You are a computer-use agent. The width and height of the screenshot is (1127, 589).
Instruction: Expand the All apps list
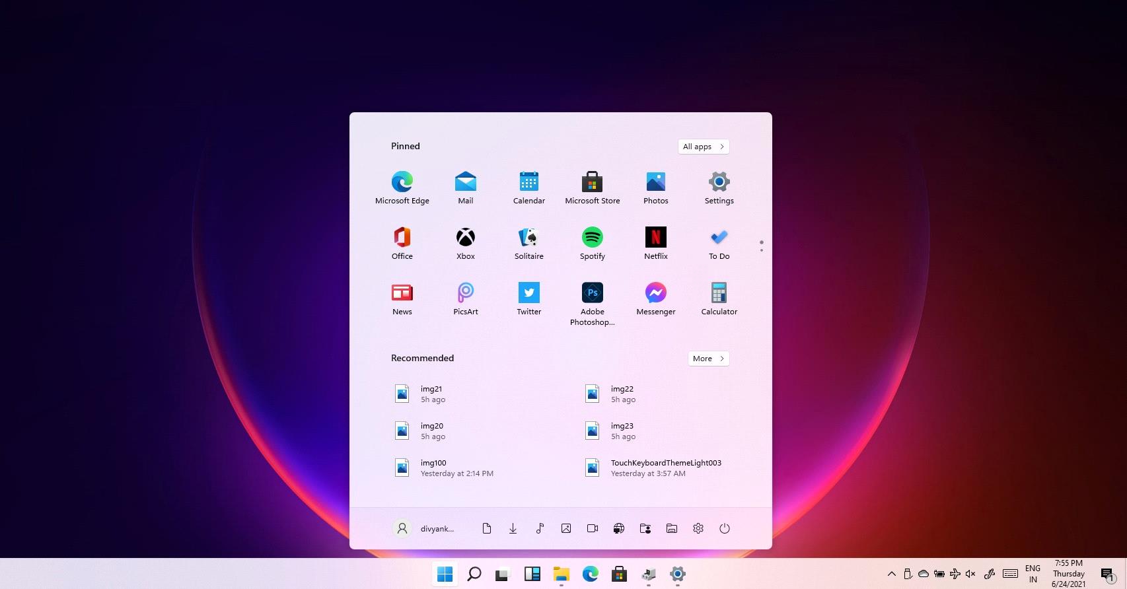(x=703, y=147)
